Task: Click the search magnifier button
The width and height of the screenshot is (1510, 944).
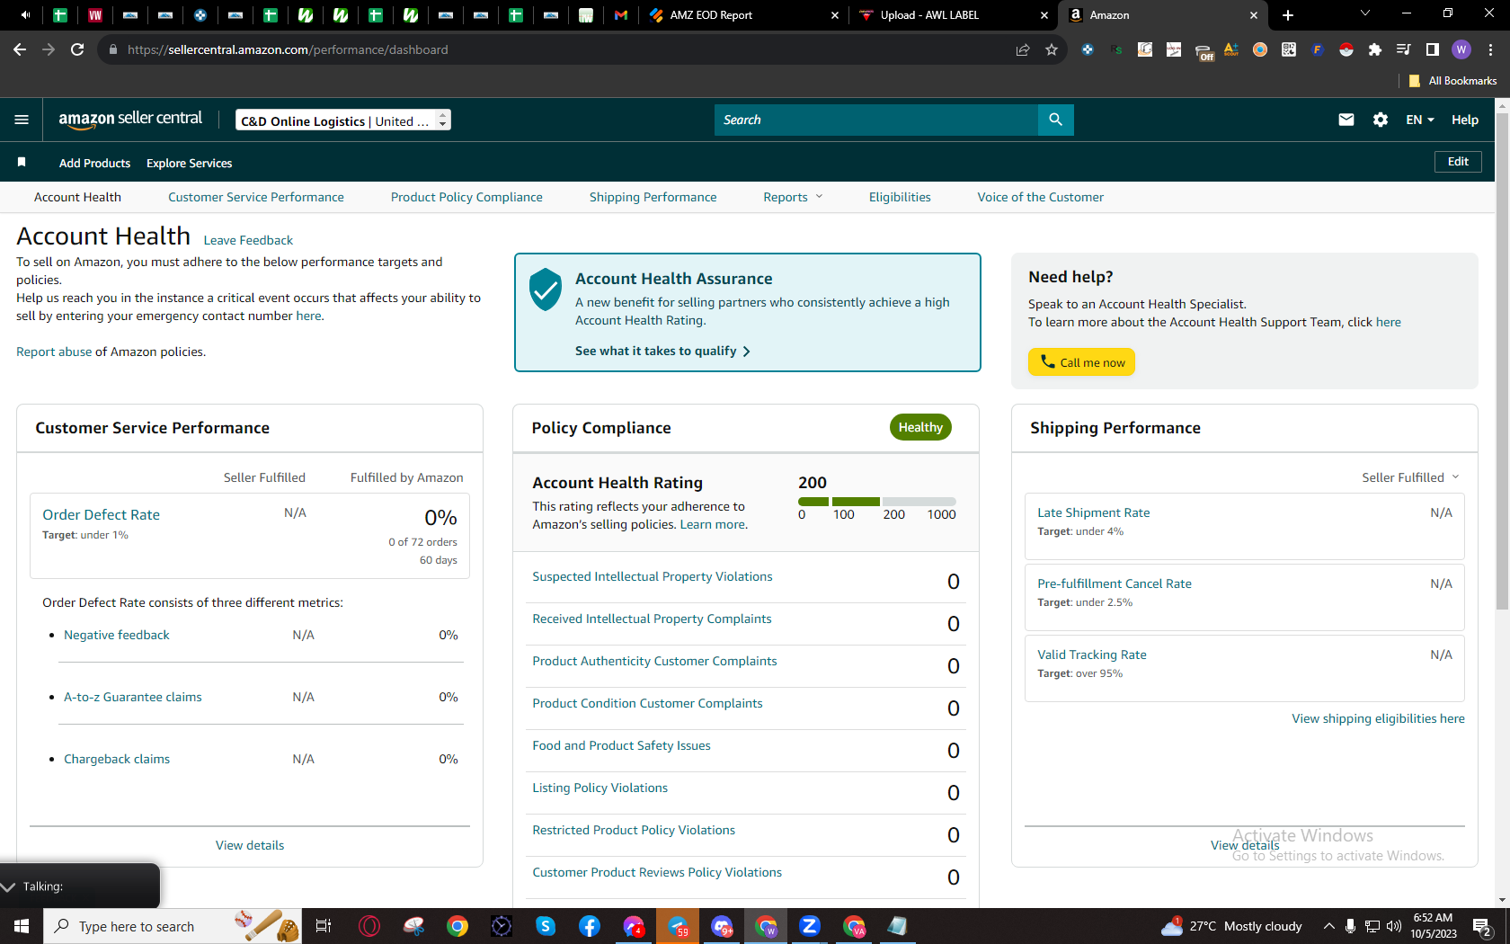Action: [x=1055, y=120]
